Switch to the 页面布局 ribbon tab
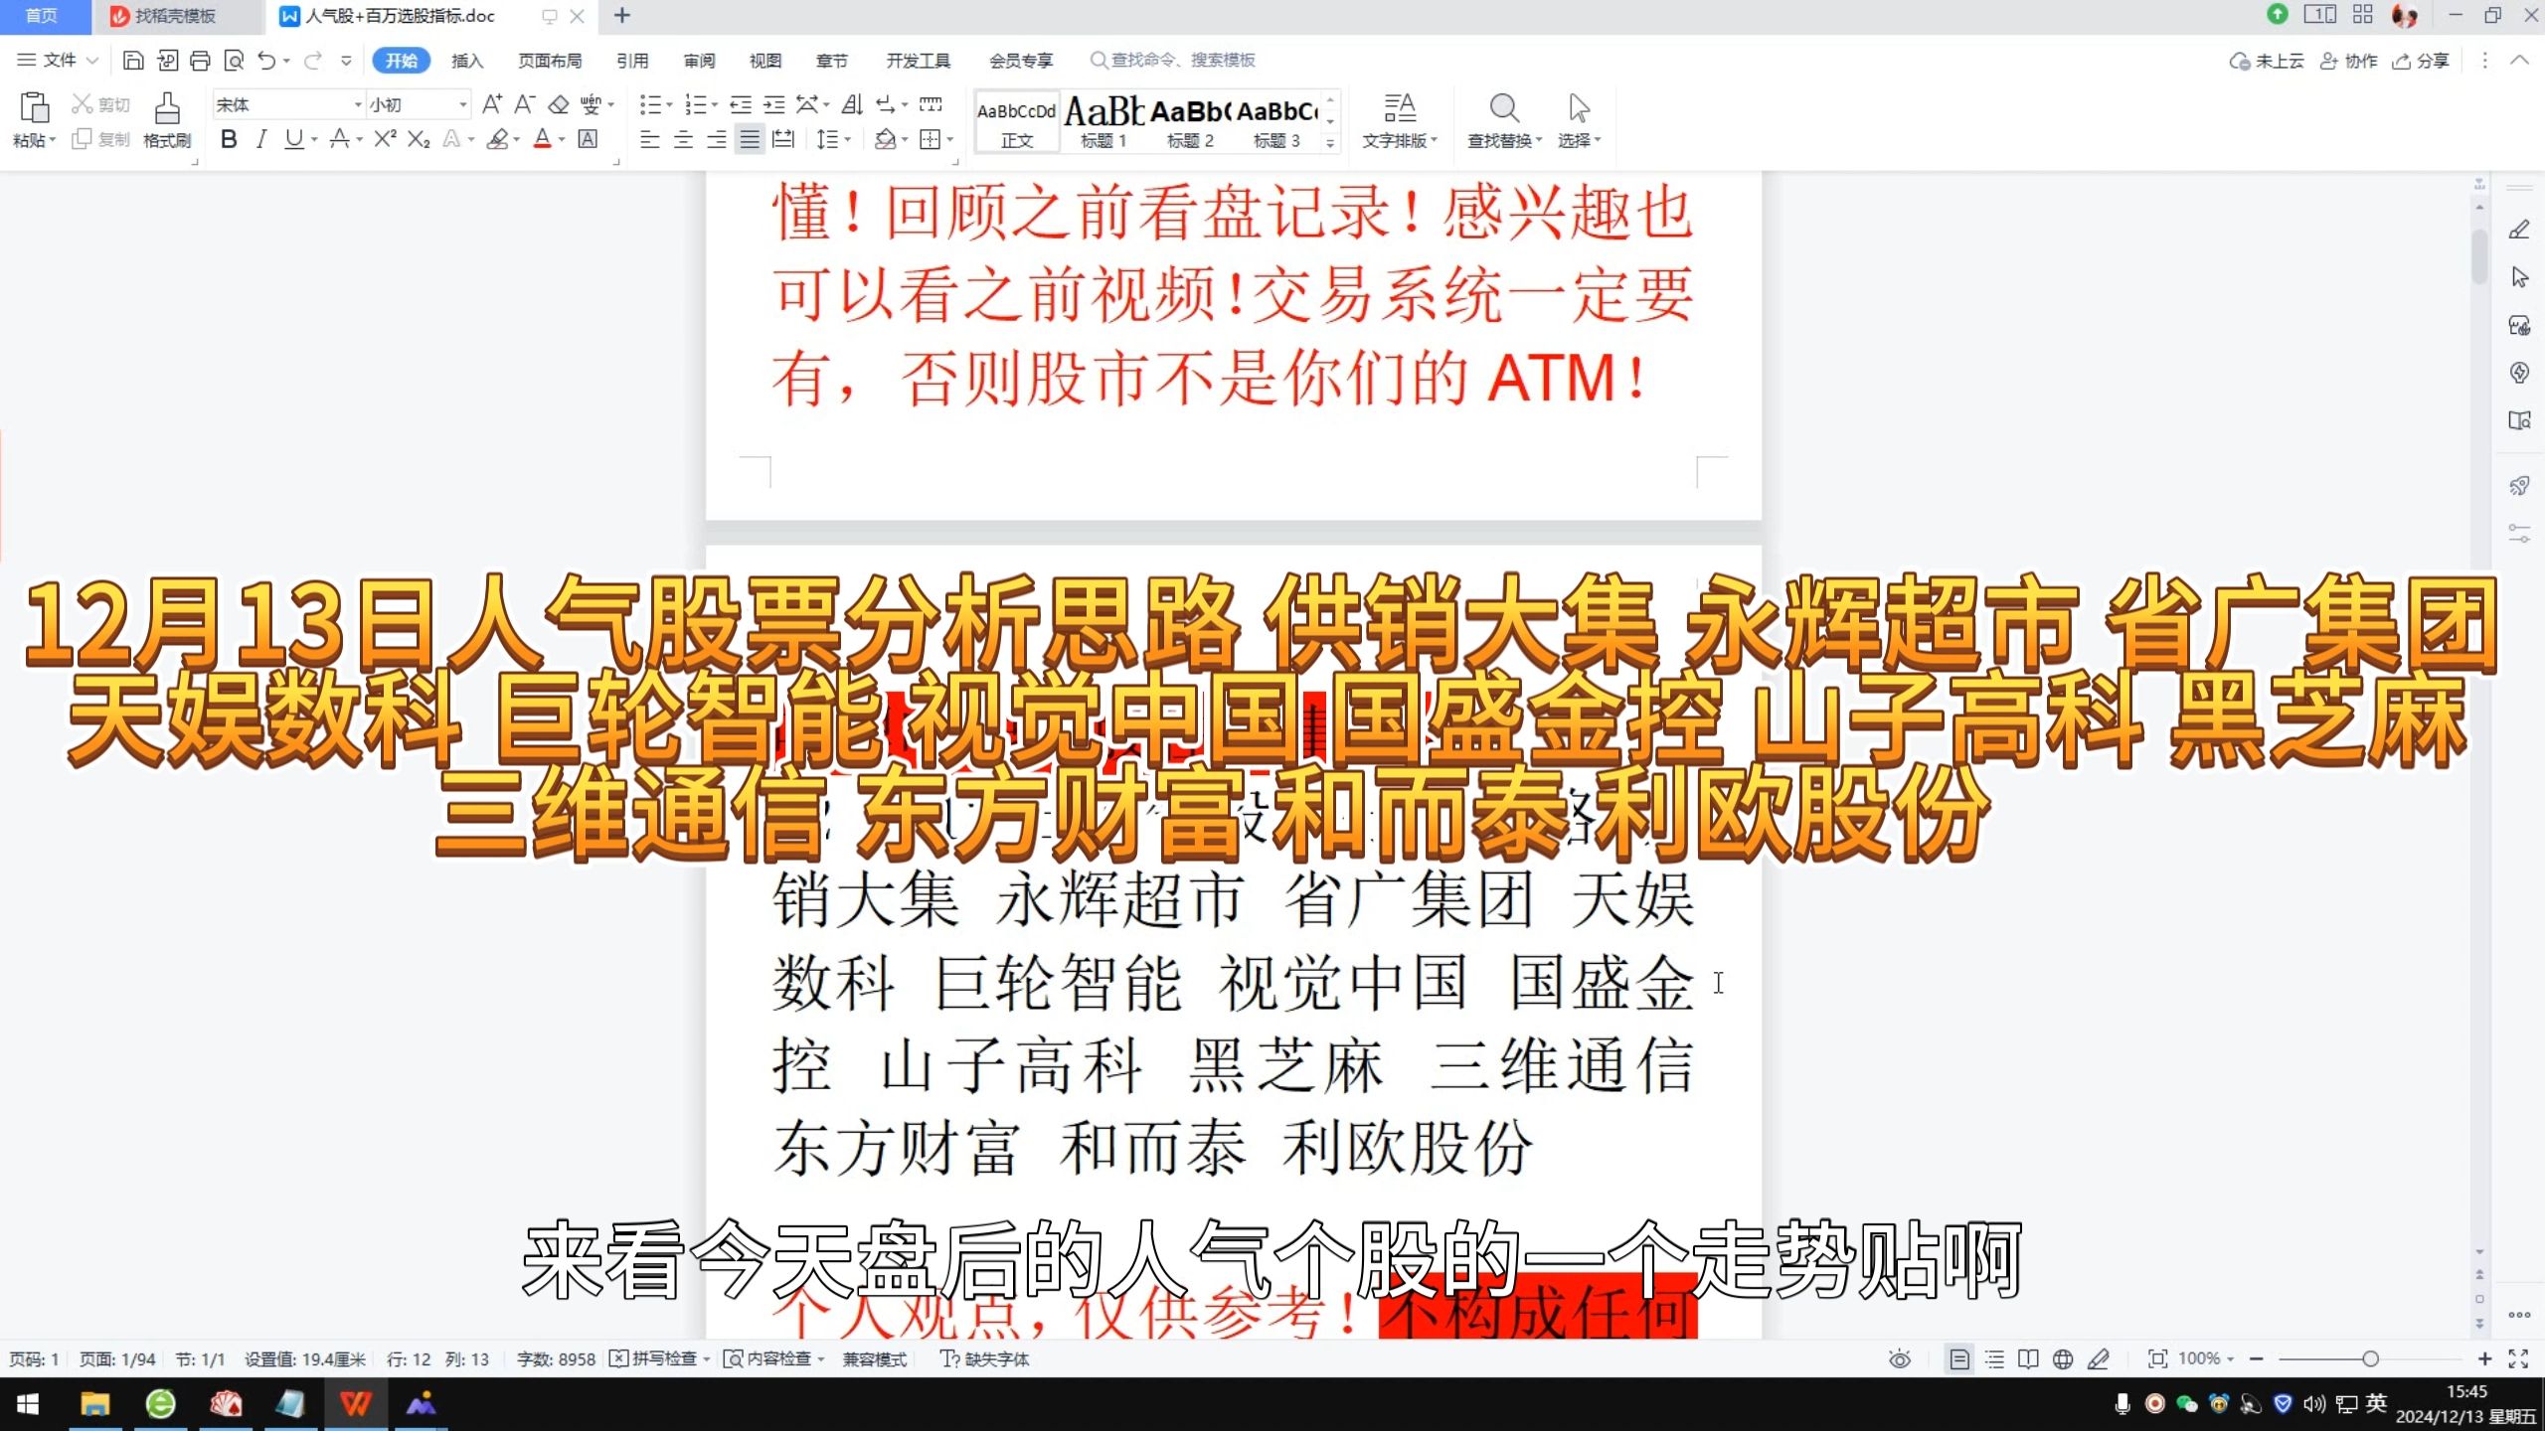 pyautogui.click(x=550, y=61)
